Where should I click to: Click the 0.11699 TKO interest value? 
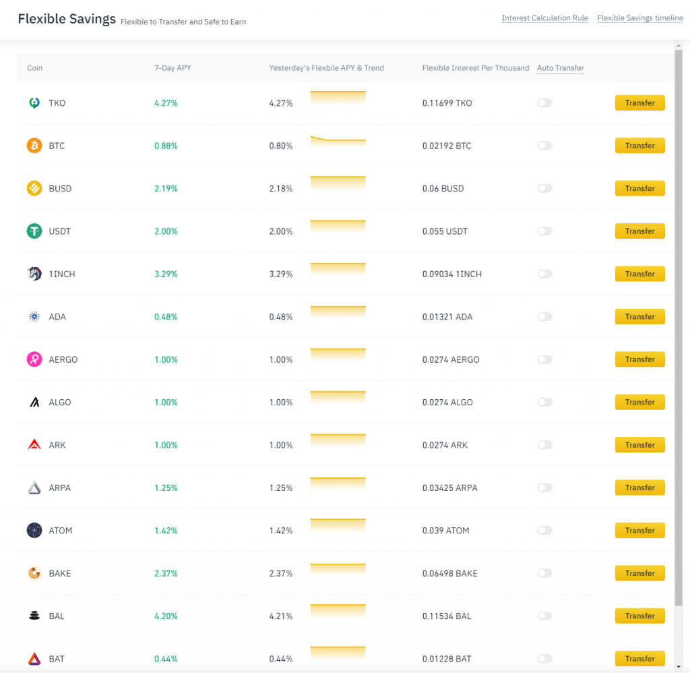click(447, 103)
